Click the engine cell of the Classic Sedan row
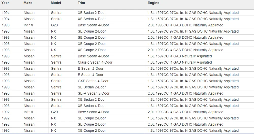The height and width of the screenshot is (134, 254). [x=180, y=62]
